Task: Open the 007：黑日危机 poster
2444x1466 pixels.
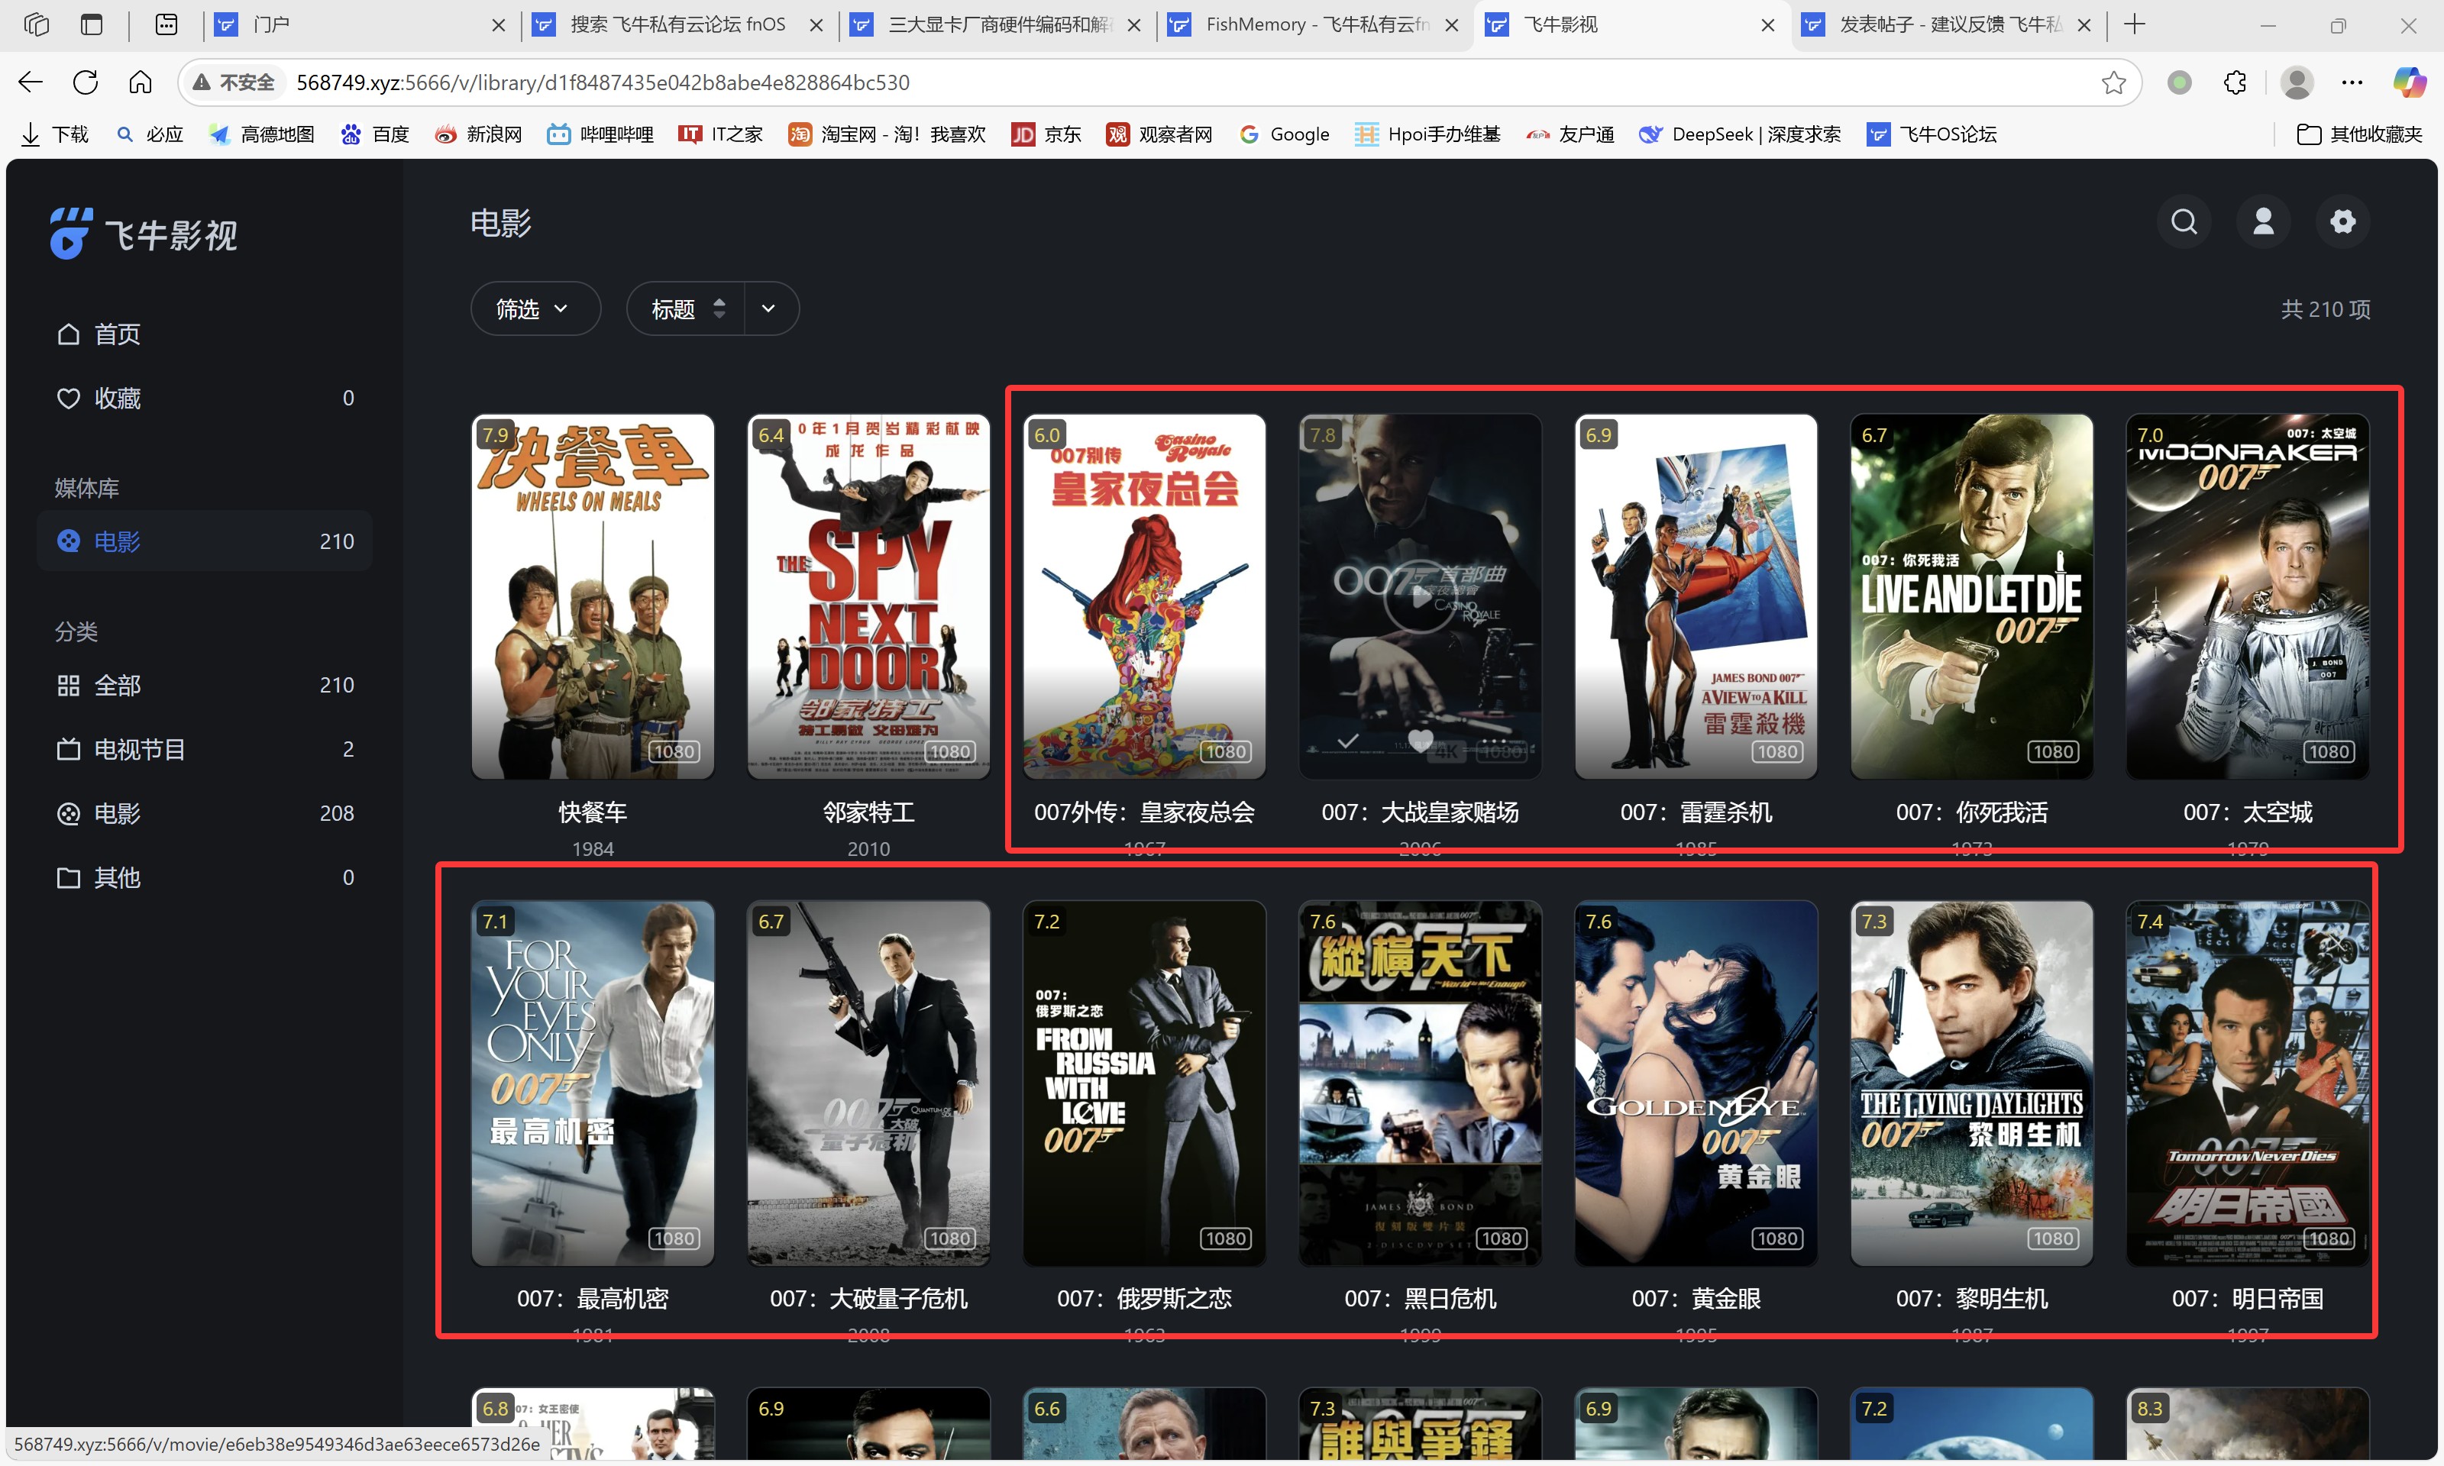Action: [1420, 1083]
